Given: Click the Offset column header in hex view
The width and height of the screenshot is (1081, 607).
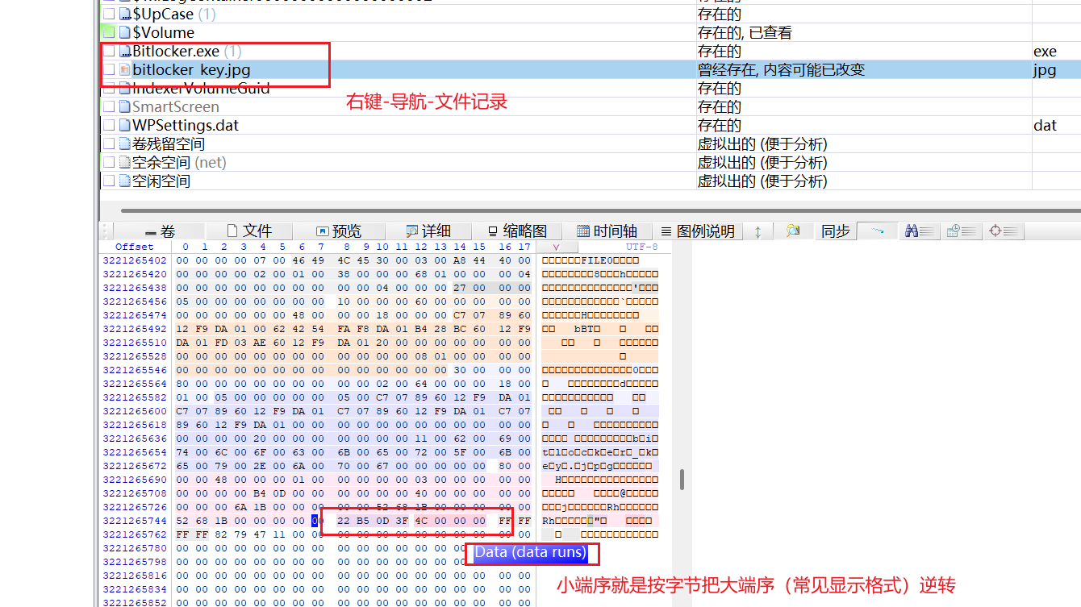Looking at the screenshot, I should pyautogui.click(x=134, y=247).
